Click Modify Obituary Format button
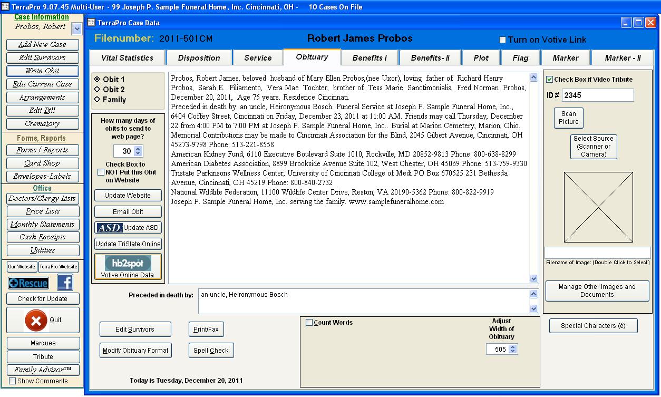 click(x=135, y=350)
